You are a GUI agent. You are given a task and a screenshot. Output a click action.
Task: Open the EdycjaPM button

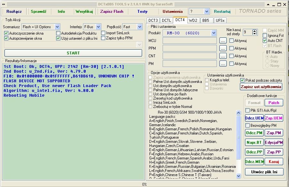[x=274, y=142]
